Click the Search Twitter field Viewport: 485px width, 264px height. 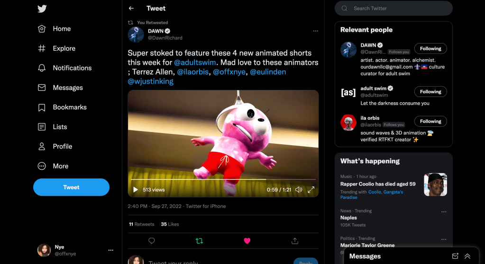coord(398,9)
